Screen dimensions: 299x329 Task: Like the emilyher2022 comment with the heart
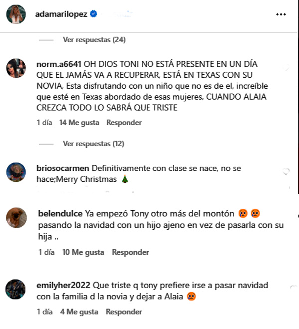click(294, 287)
